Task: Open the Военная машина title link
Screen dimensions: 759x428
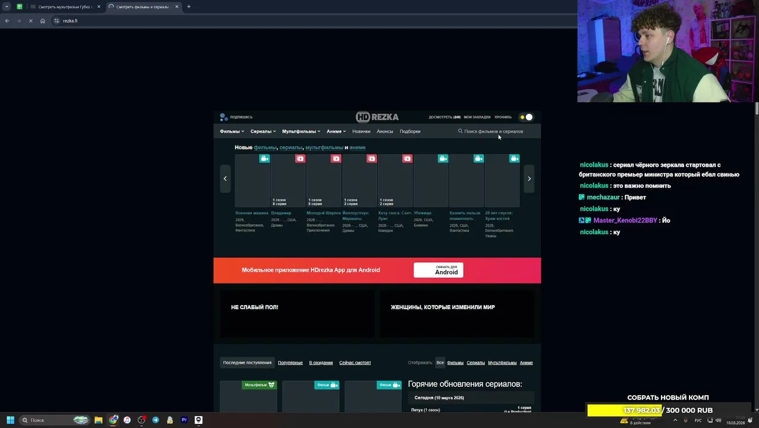Action: [x=252, y=213]
